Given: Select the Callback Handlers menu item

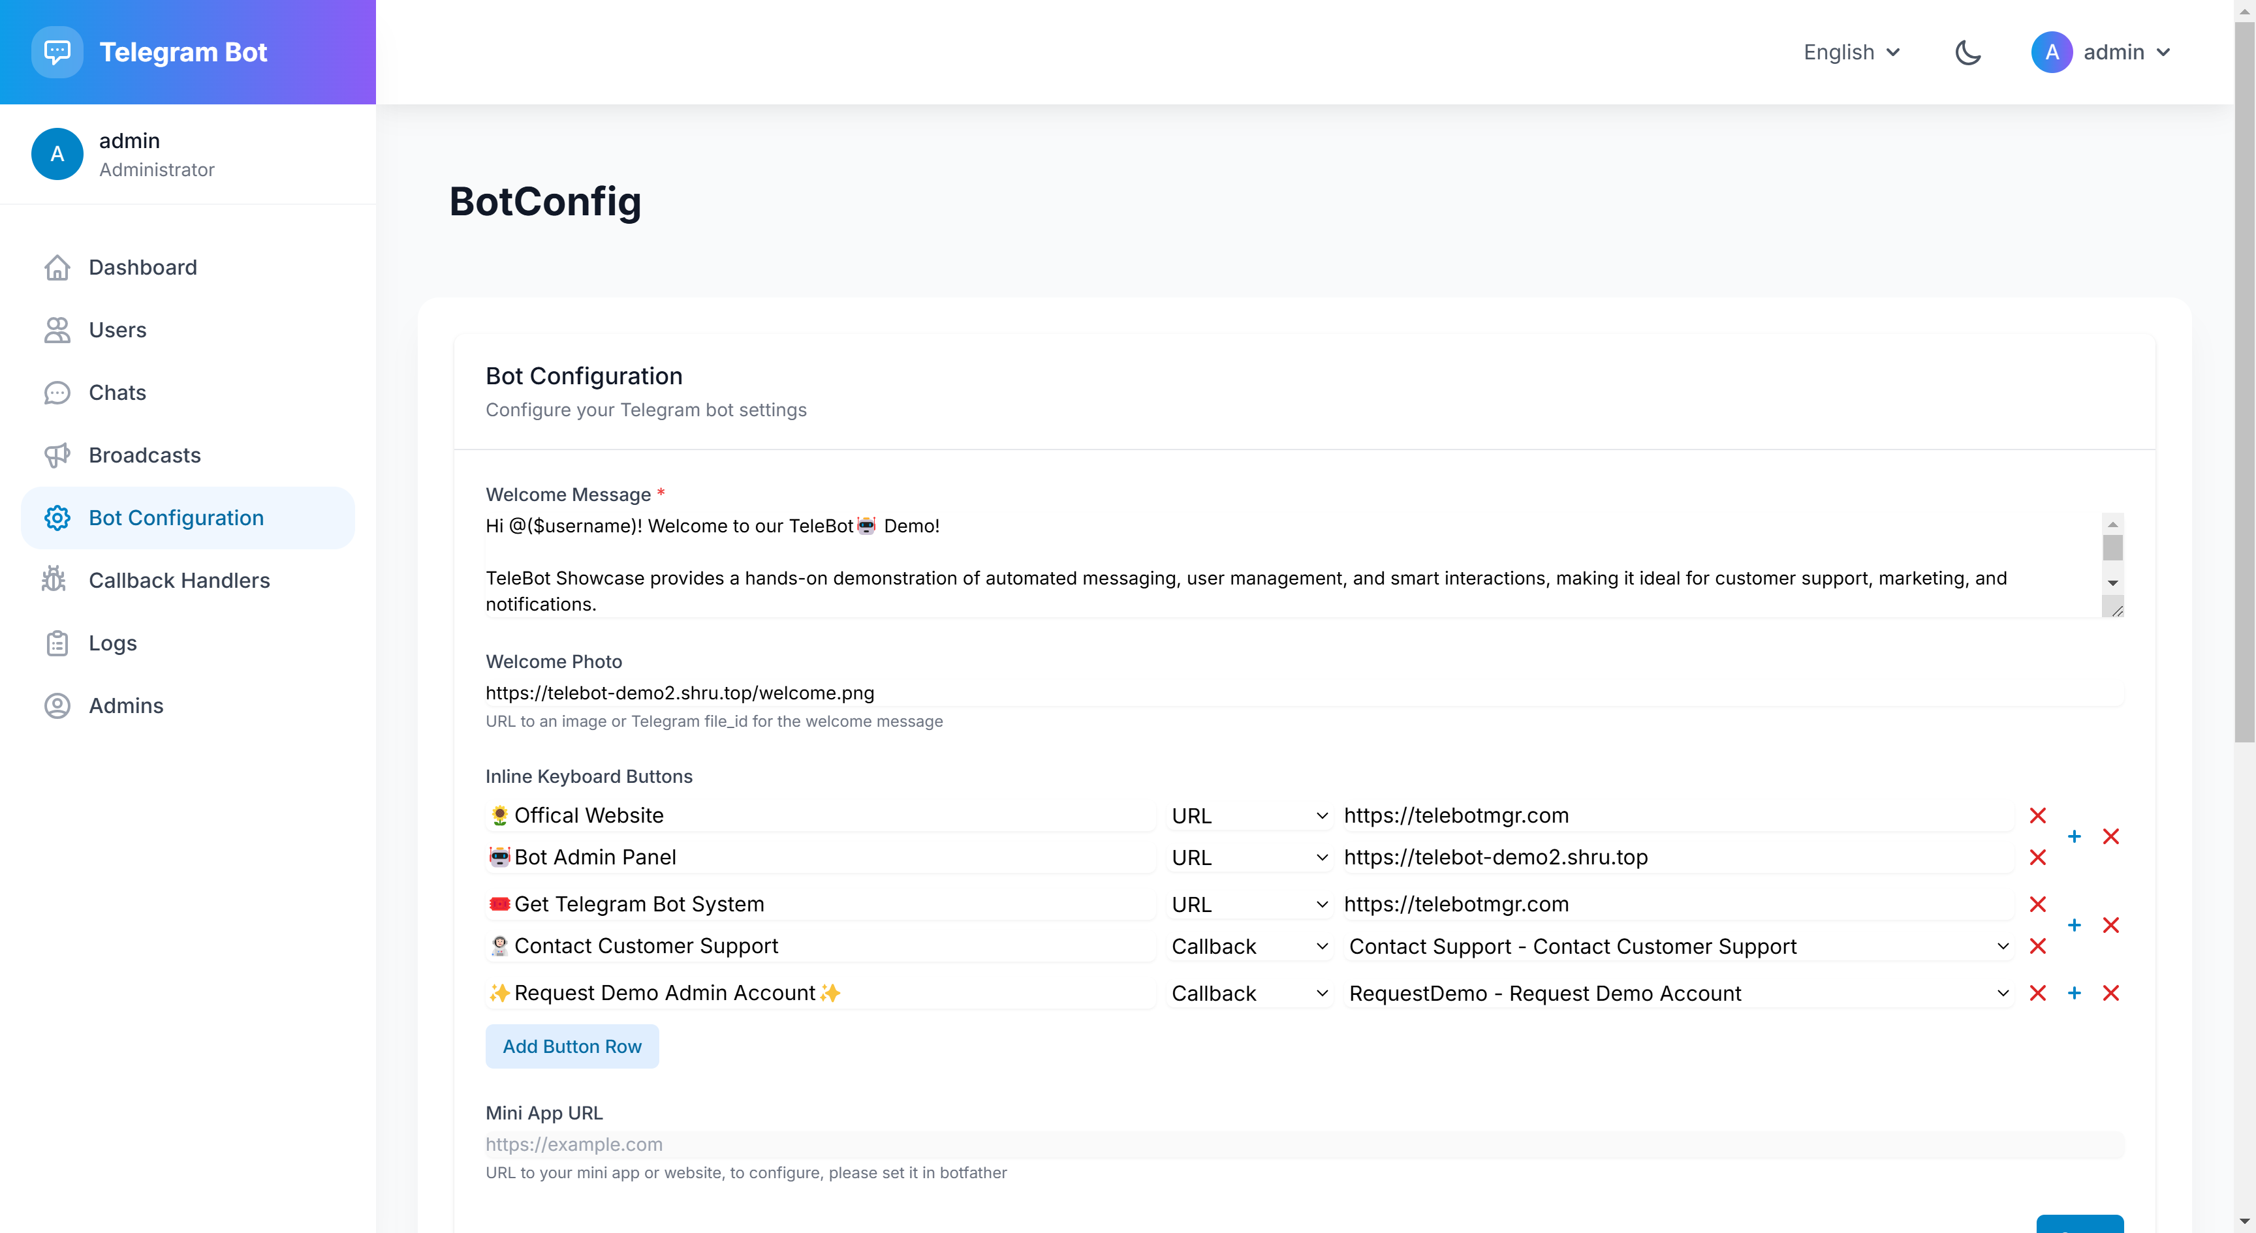Looking at the screenshot, I should pyautogui.click(x=180, y=580).
